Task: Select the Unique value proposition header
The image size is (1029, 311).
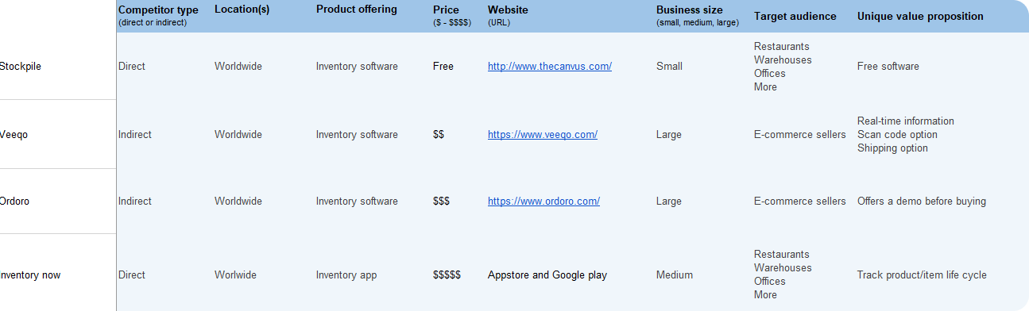Action: pyautogui.click(x=920, y=16)
